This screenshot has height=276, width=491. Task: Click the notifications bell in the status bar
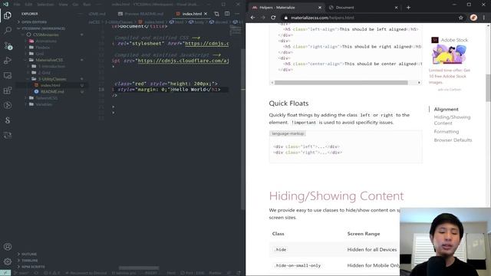[239, 273]
